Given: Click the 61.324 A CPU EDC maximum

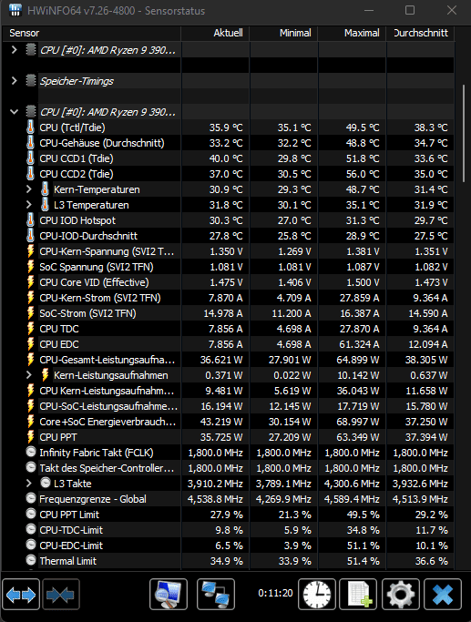Looking at the screenshot, I should (x=359, y=344).
